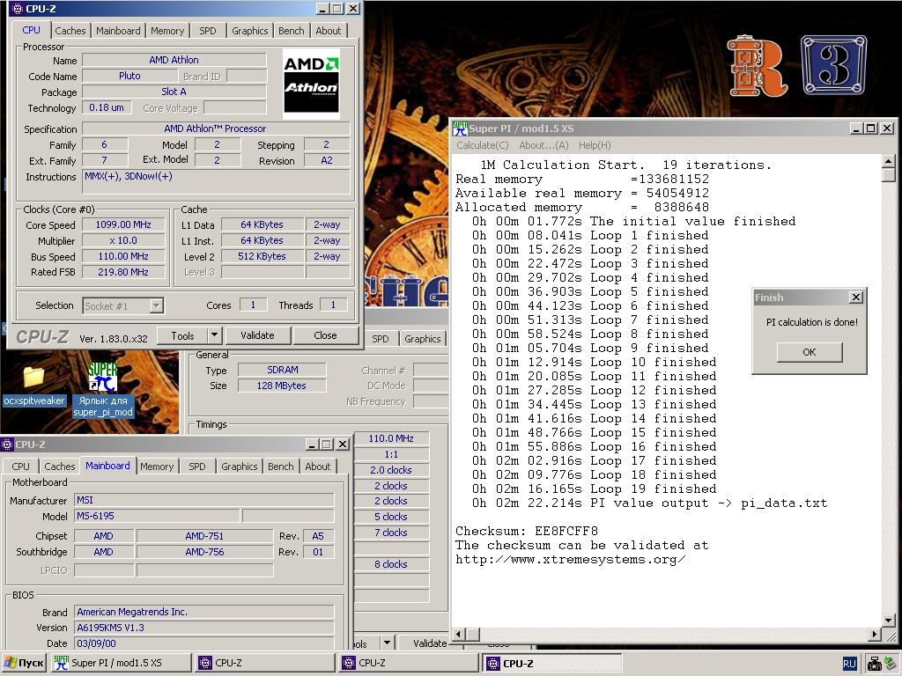Expand tools arrow in the background CPU-Z window
This screenshot has height=676, width=902.
(x=388, y=643)
